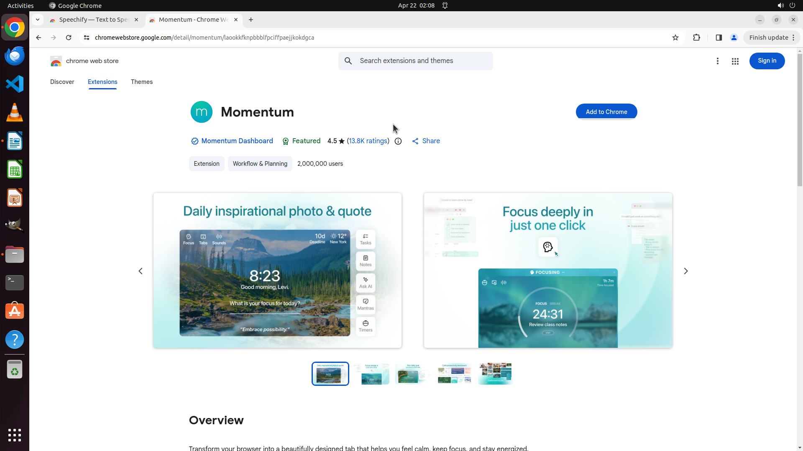Open the Chrome profile avatar
803x451 pixels.
734,38
